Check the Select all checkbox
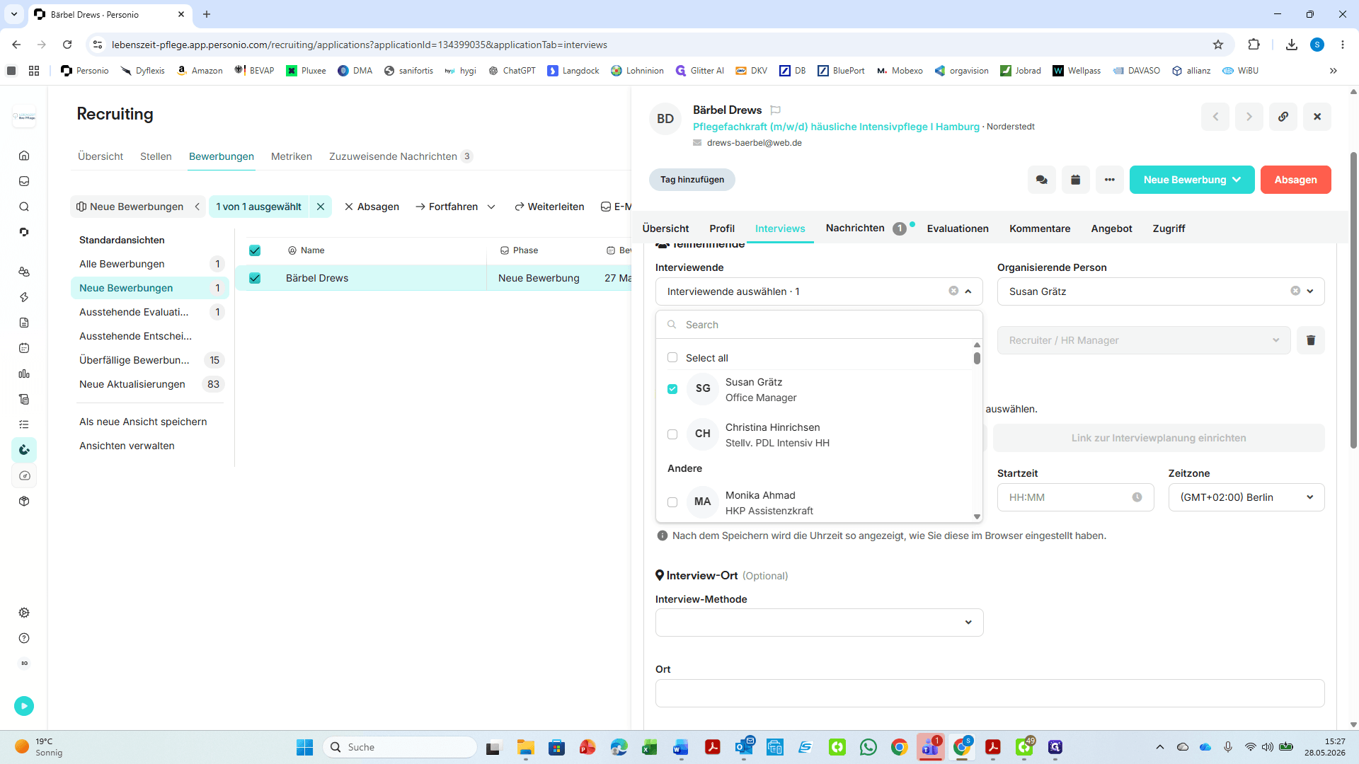The width and height of the screenshot is (1359, 764). 672,357
